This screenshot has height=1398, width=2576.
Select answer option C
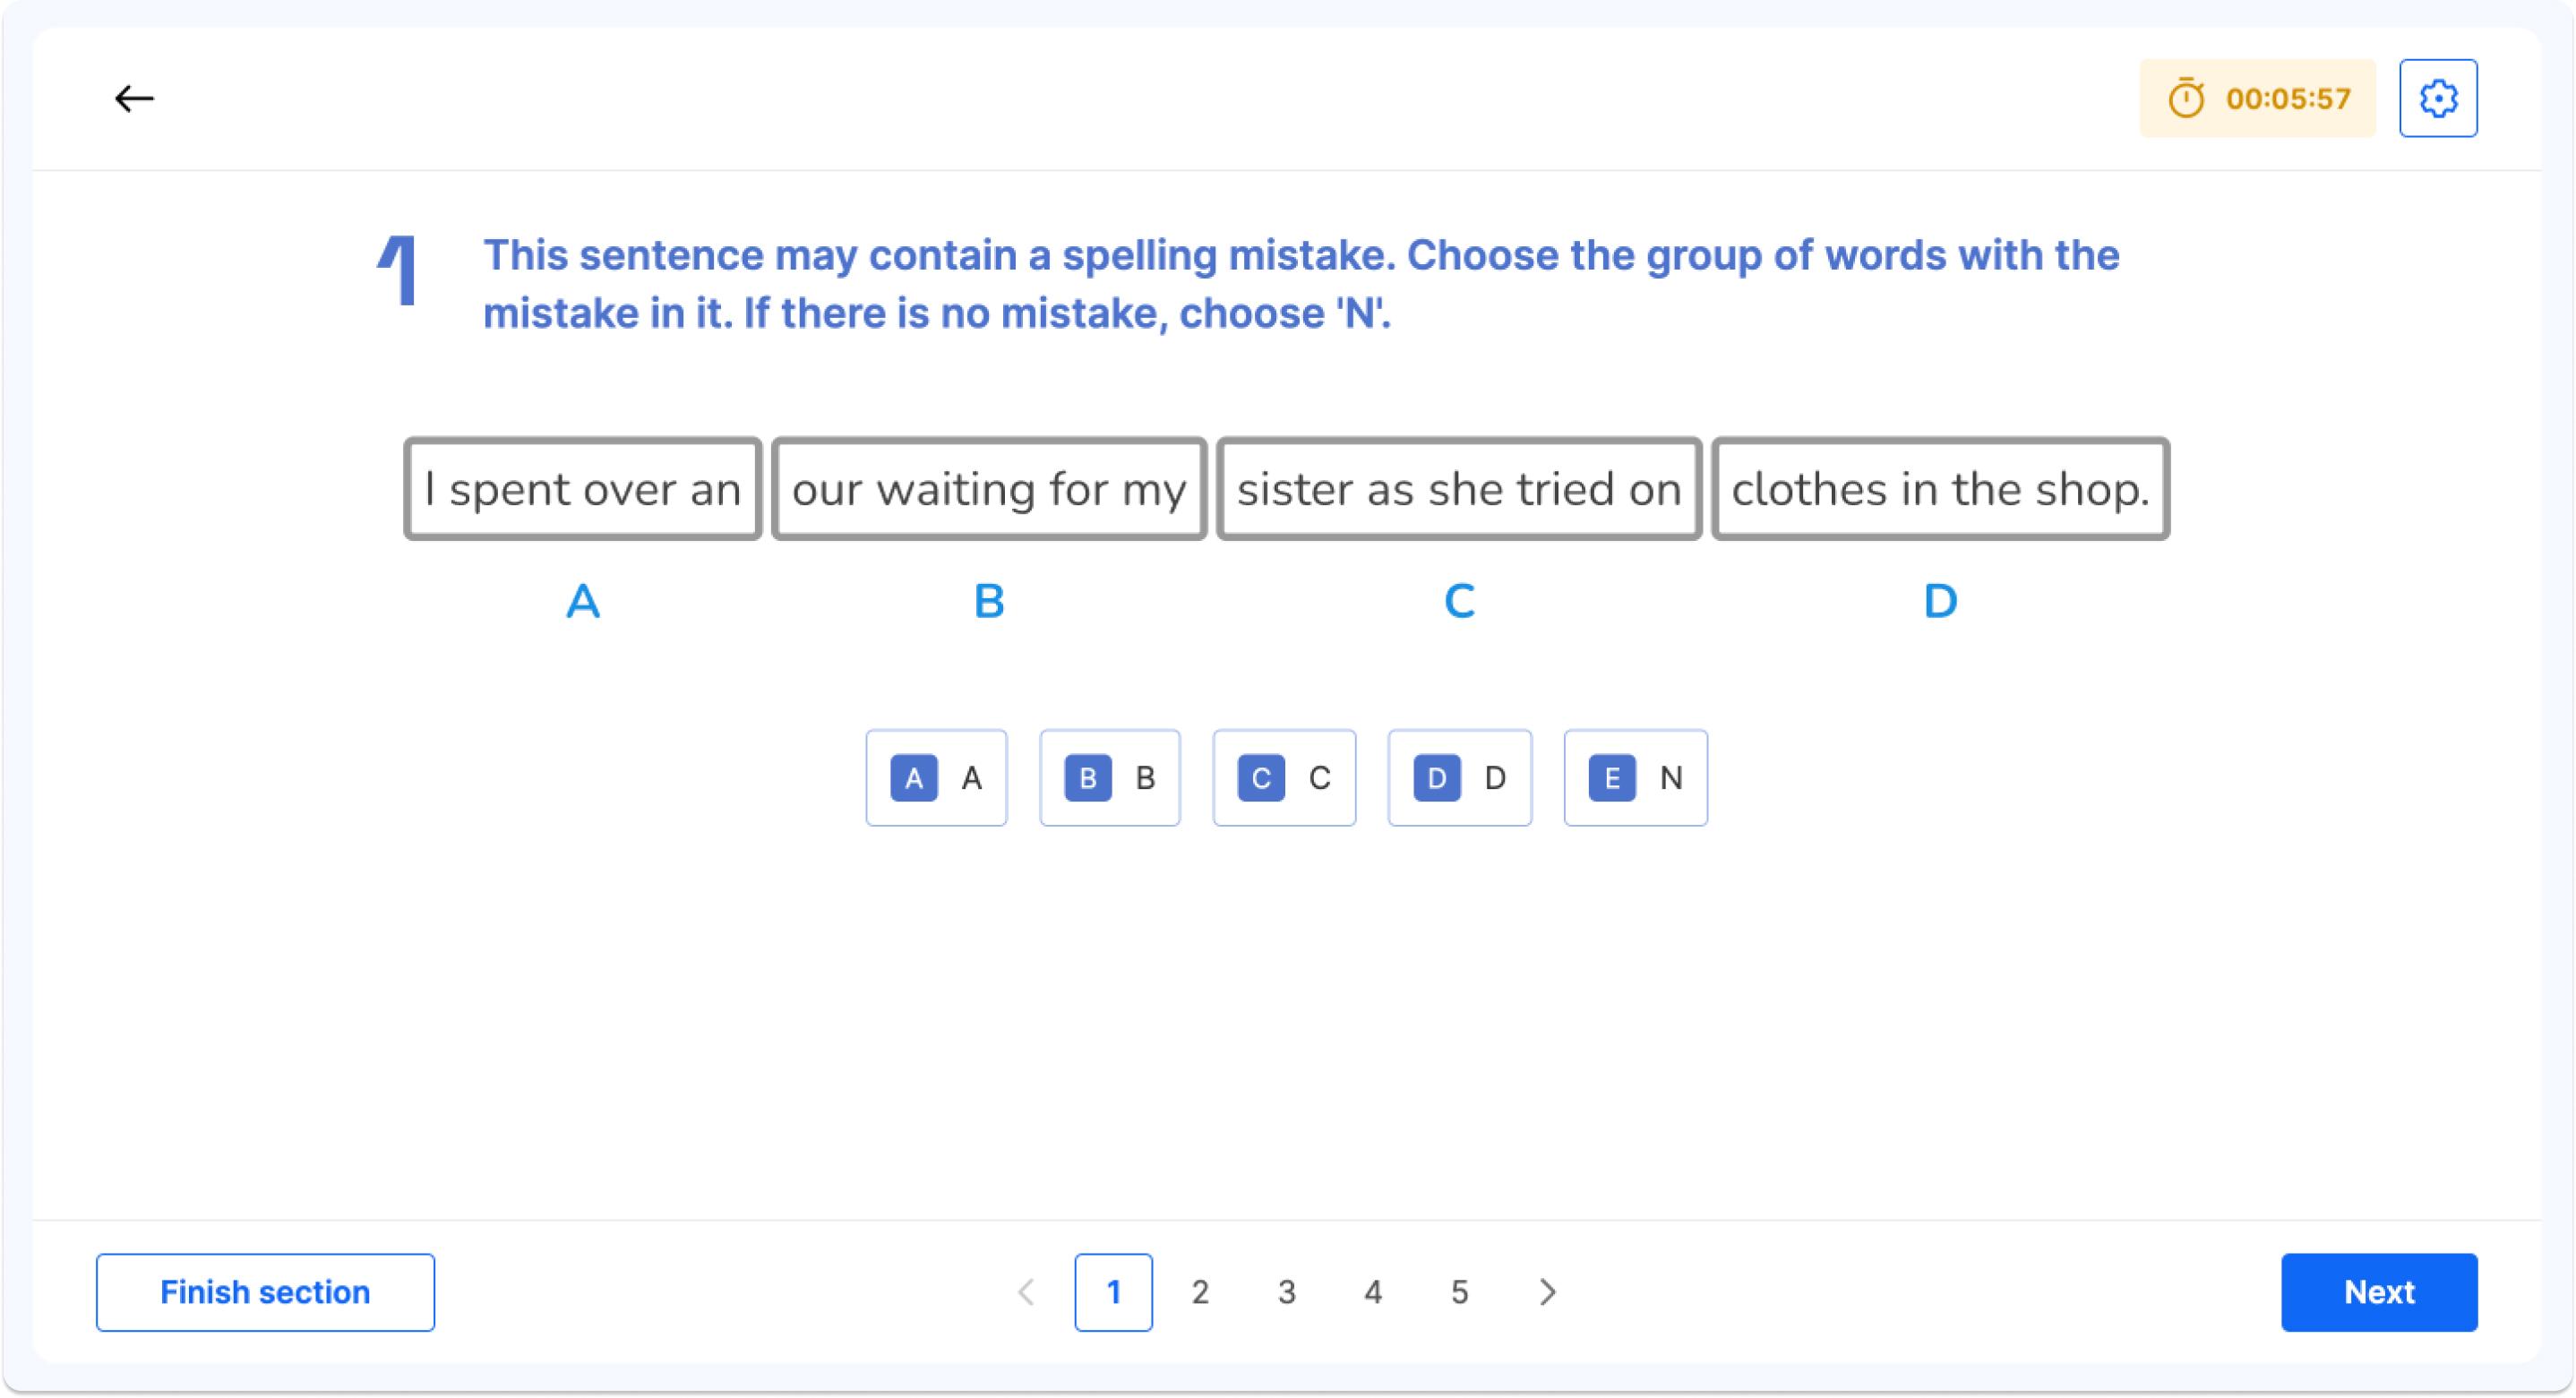[x=1284, y=777]
